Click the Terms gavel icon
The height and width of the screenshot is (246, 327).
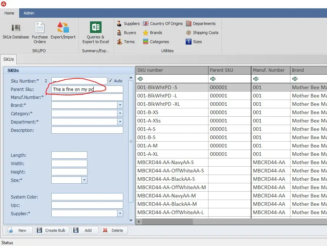pyautogui.click(x=120, y=42)
